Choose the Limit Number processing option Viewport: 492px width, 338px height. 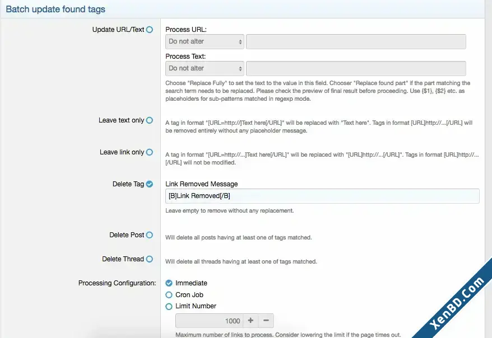coord(169,306)
